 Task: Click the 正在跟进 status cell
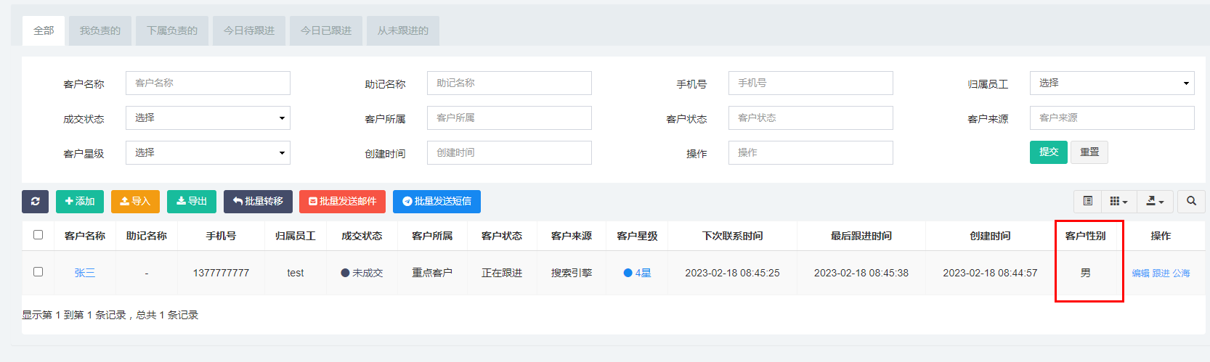pos(502,273)
